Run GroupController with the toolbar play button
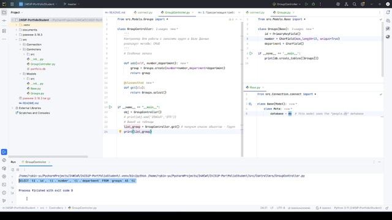The height and width of the screenshot is (220, 392). click(x=306, y=4)
